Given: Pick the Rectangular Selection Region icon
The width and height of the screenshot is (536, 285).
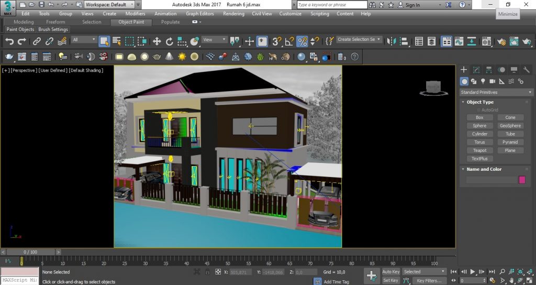Looking at the screenshot, I should [129, 41].
